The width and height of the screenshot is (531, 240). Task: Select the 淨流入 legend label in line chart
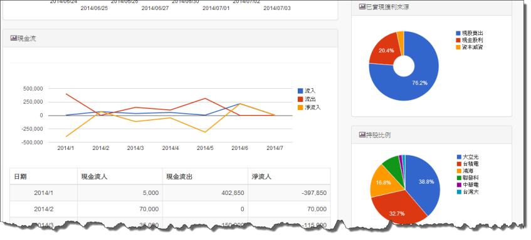pos(313,107)
